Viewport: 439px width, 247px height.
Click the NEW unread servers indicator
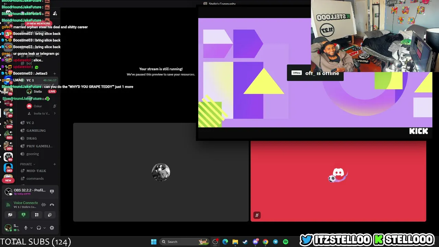8,180
